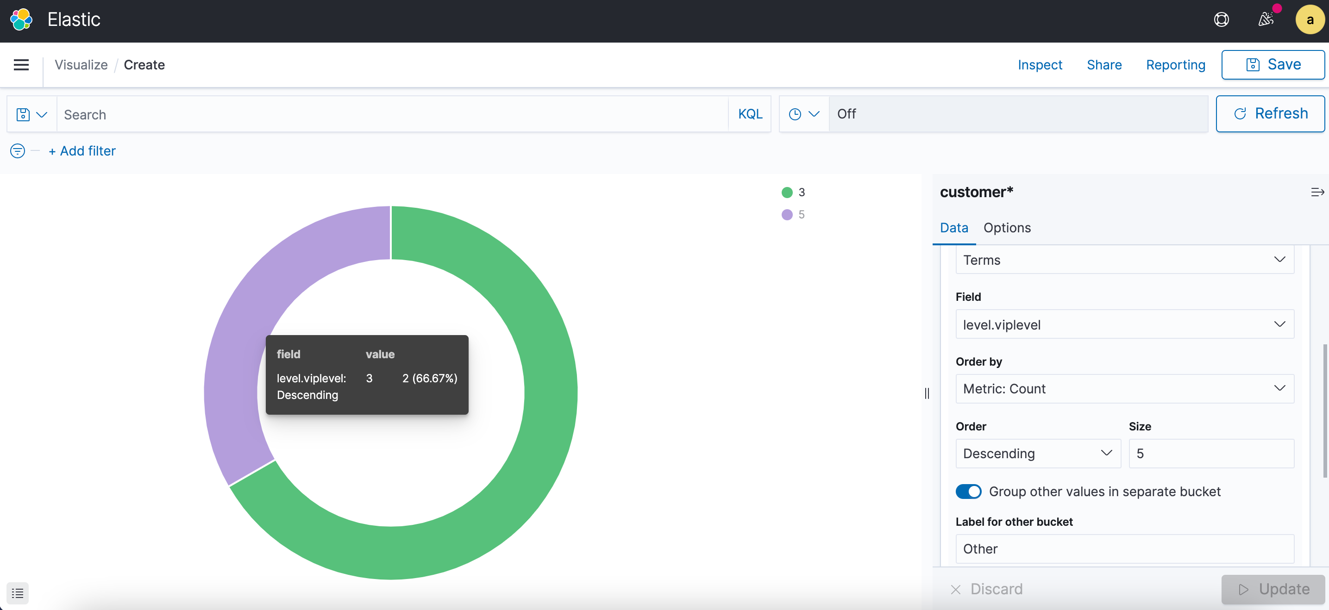Click the Update button
The height and width of the screenshot is (610, 1329).
click(x=1273, y=589)
